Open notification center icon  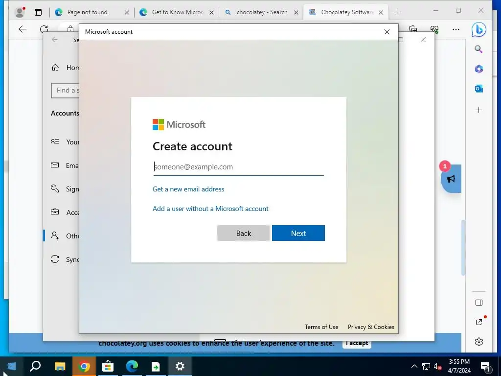(485, 367)
